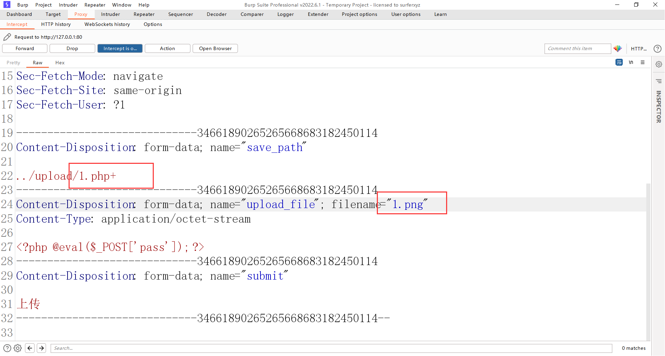Image resolution: width=665 pixels, height=356 pixels.
Task: Open the Intruder menu in menu bar
Action: click(x=68, y=5)
